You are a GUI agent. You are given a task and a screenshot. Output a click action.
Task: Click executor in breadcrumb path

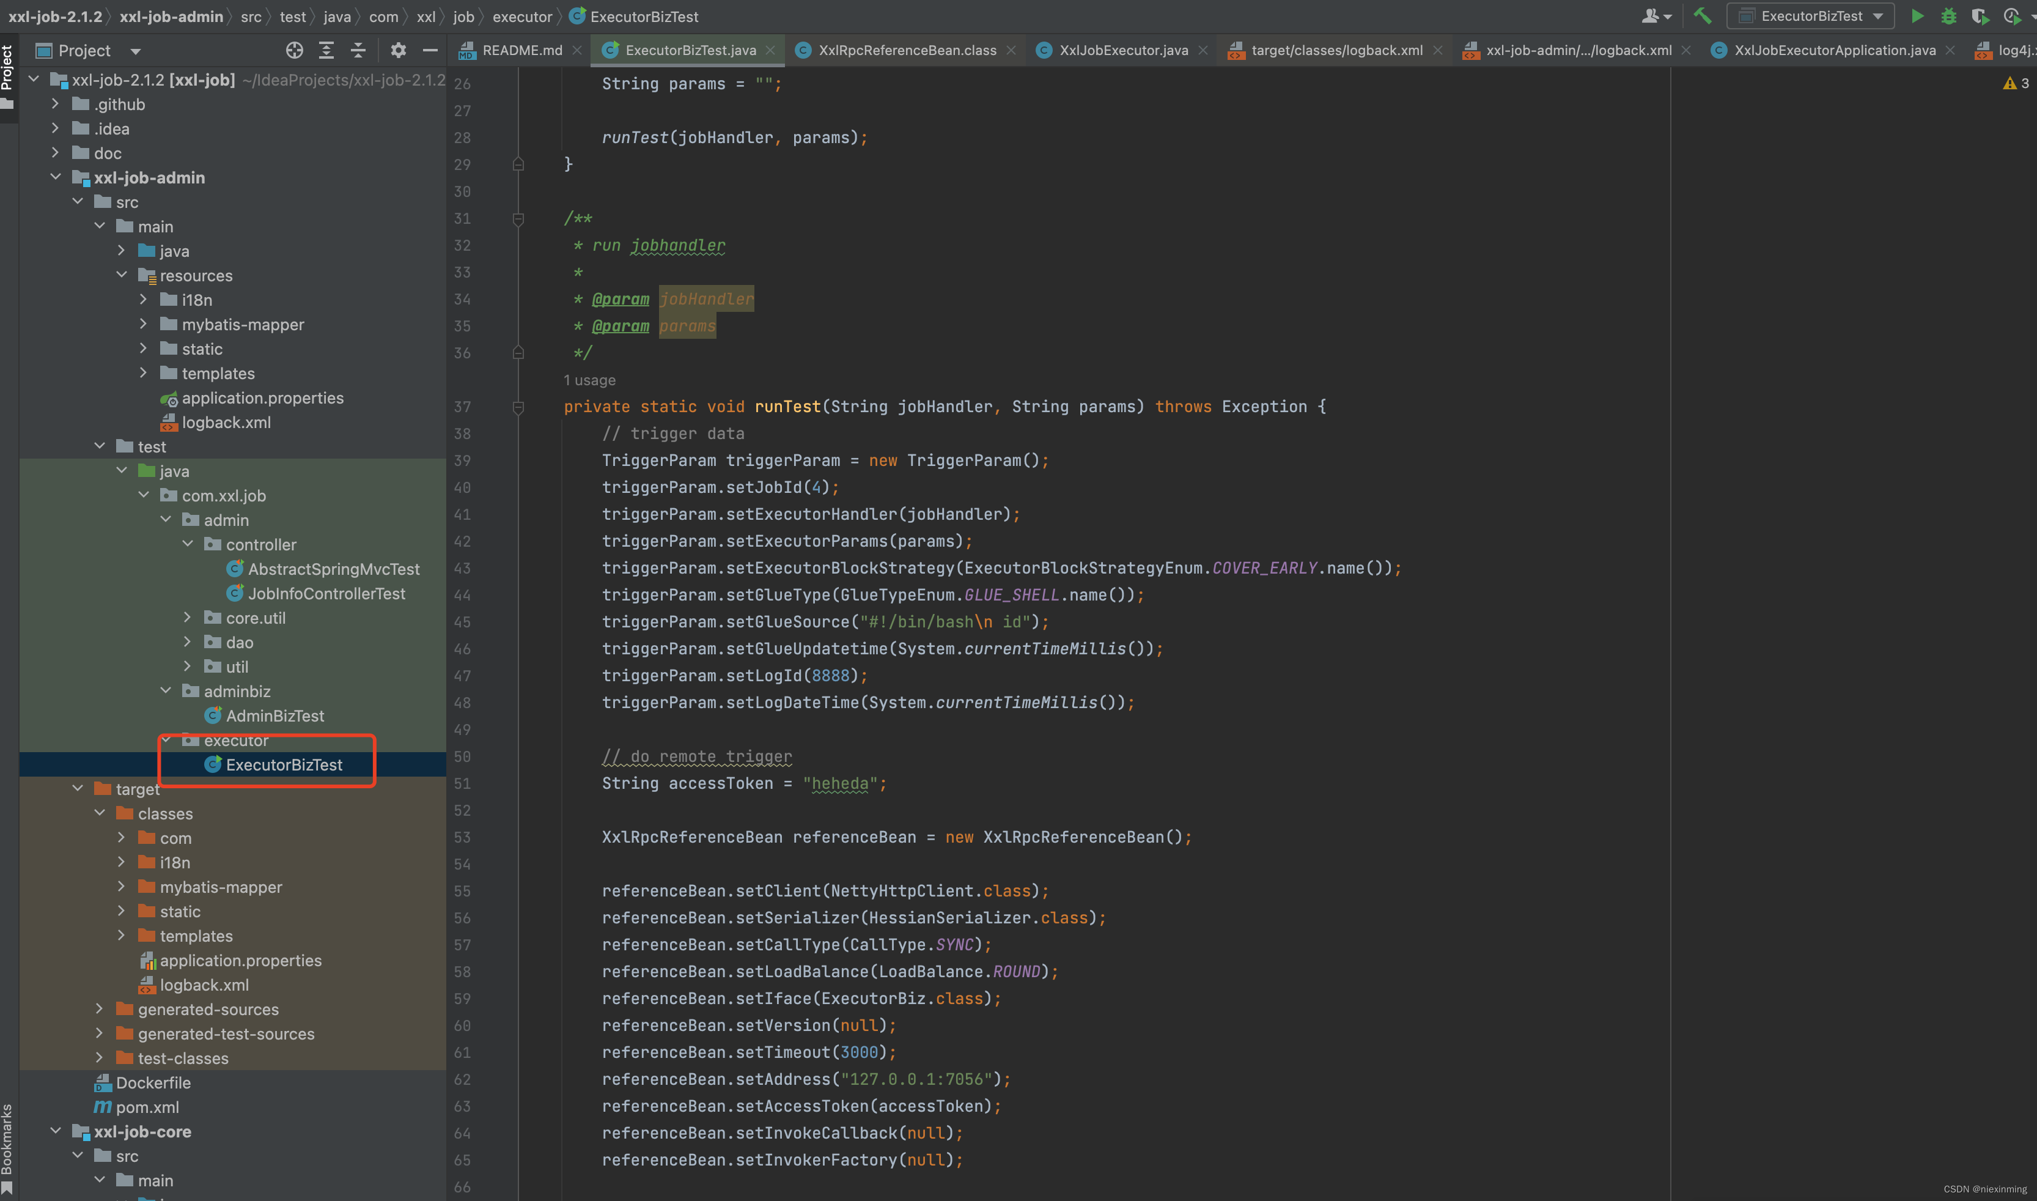click(522, 16)
